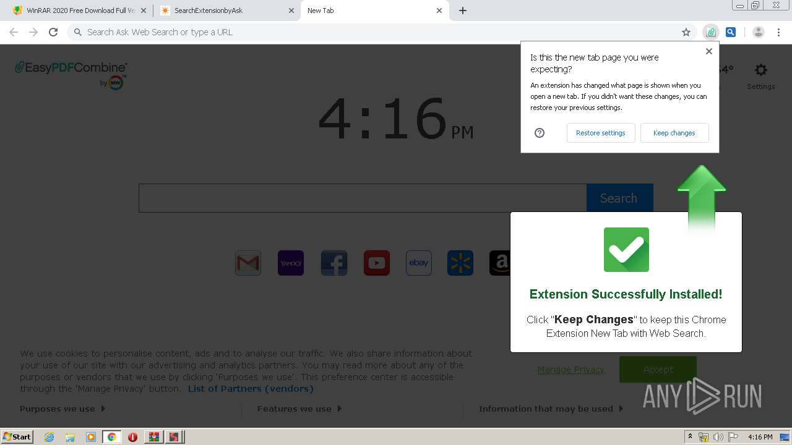Screen dimensions: 792x445
Task: Focus the page web search box
Action: [x=363, y=198]
